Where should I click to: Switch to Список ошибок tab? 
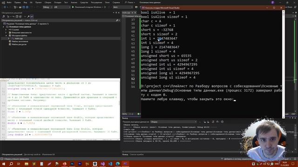136,154
